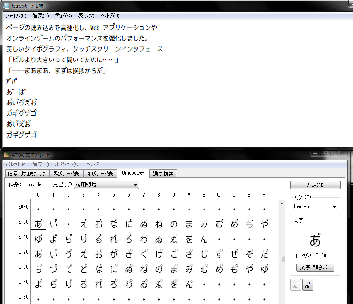Click the ガギグゲゴ line above cursor line in Notepad
Viewport: 353px width, 304px height.
point(22,113)
